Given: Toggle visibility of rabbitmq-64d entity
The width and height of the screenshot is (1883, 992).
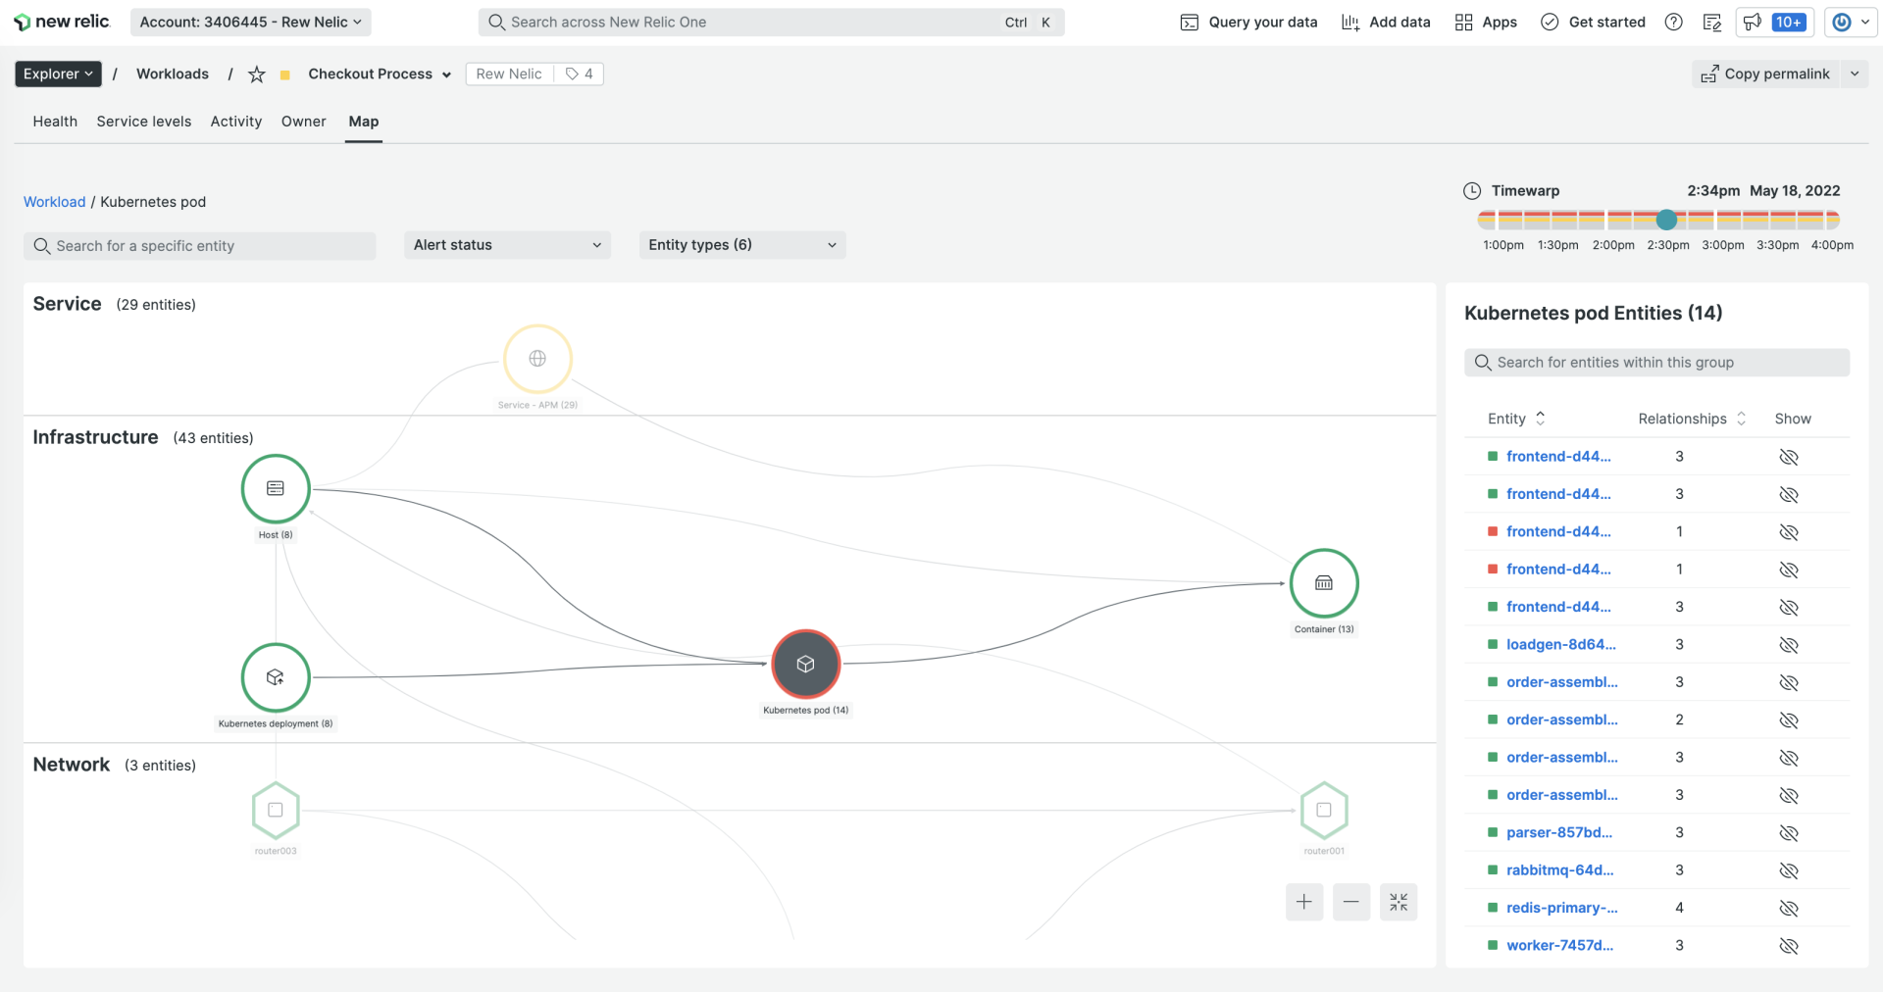Looking at the screenshot, I should (x=1788, y=870).
